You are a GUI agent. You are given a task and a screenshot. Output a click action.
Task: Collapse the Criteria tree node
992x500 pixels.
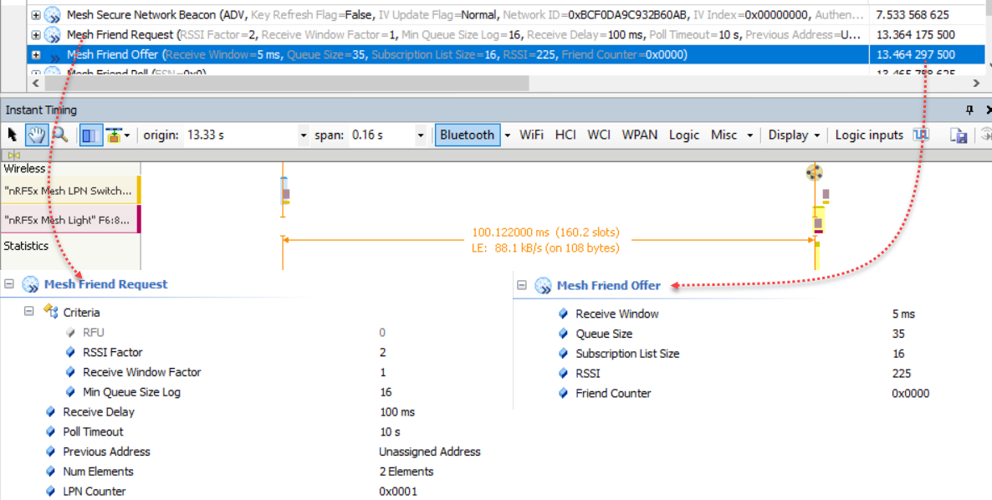point(29,312)
